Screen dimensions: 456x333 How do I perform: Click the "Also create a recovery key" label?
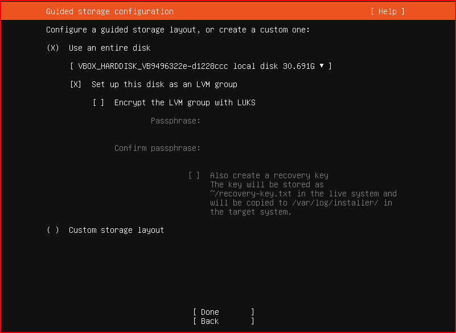pyautogui.click(x=269, y=175)
